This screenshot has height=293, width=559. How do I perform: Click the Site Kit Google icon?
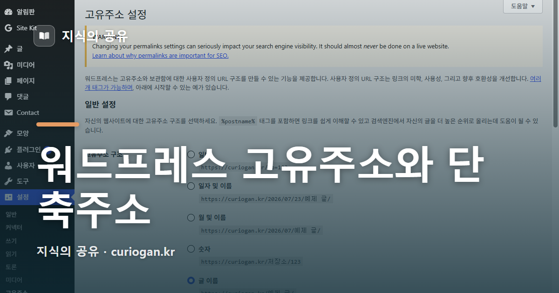8,28
